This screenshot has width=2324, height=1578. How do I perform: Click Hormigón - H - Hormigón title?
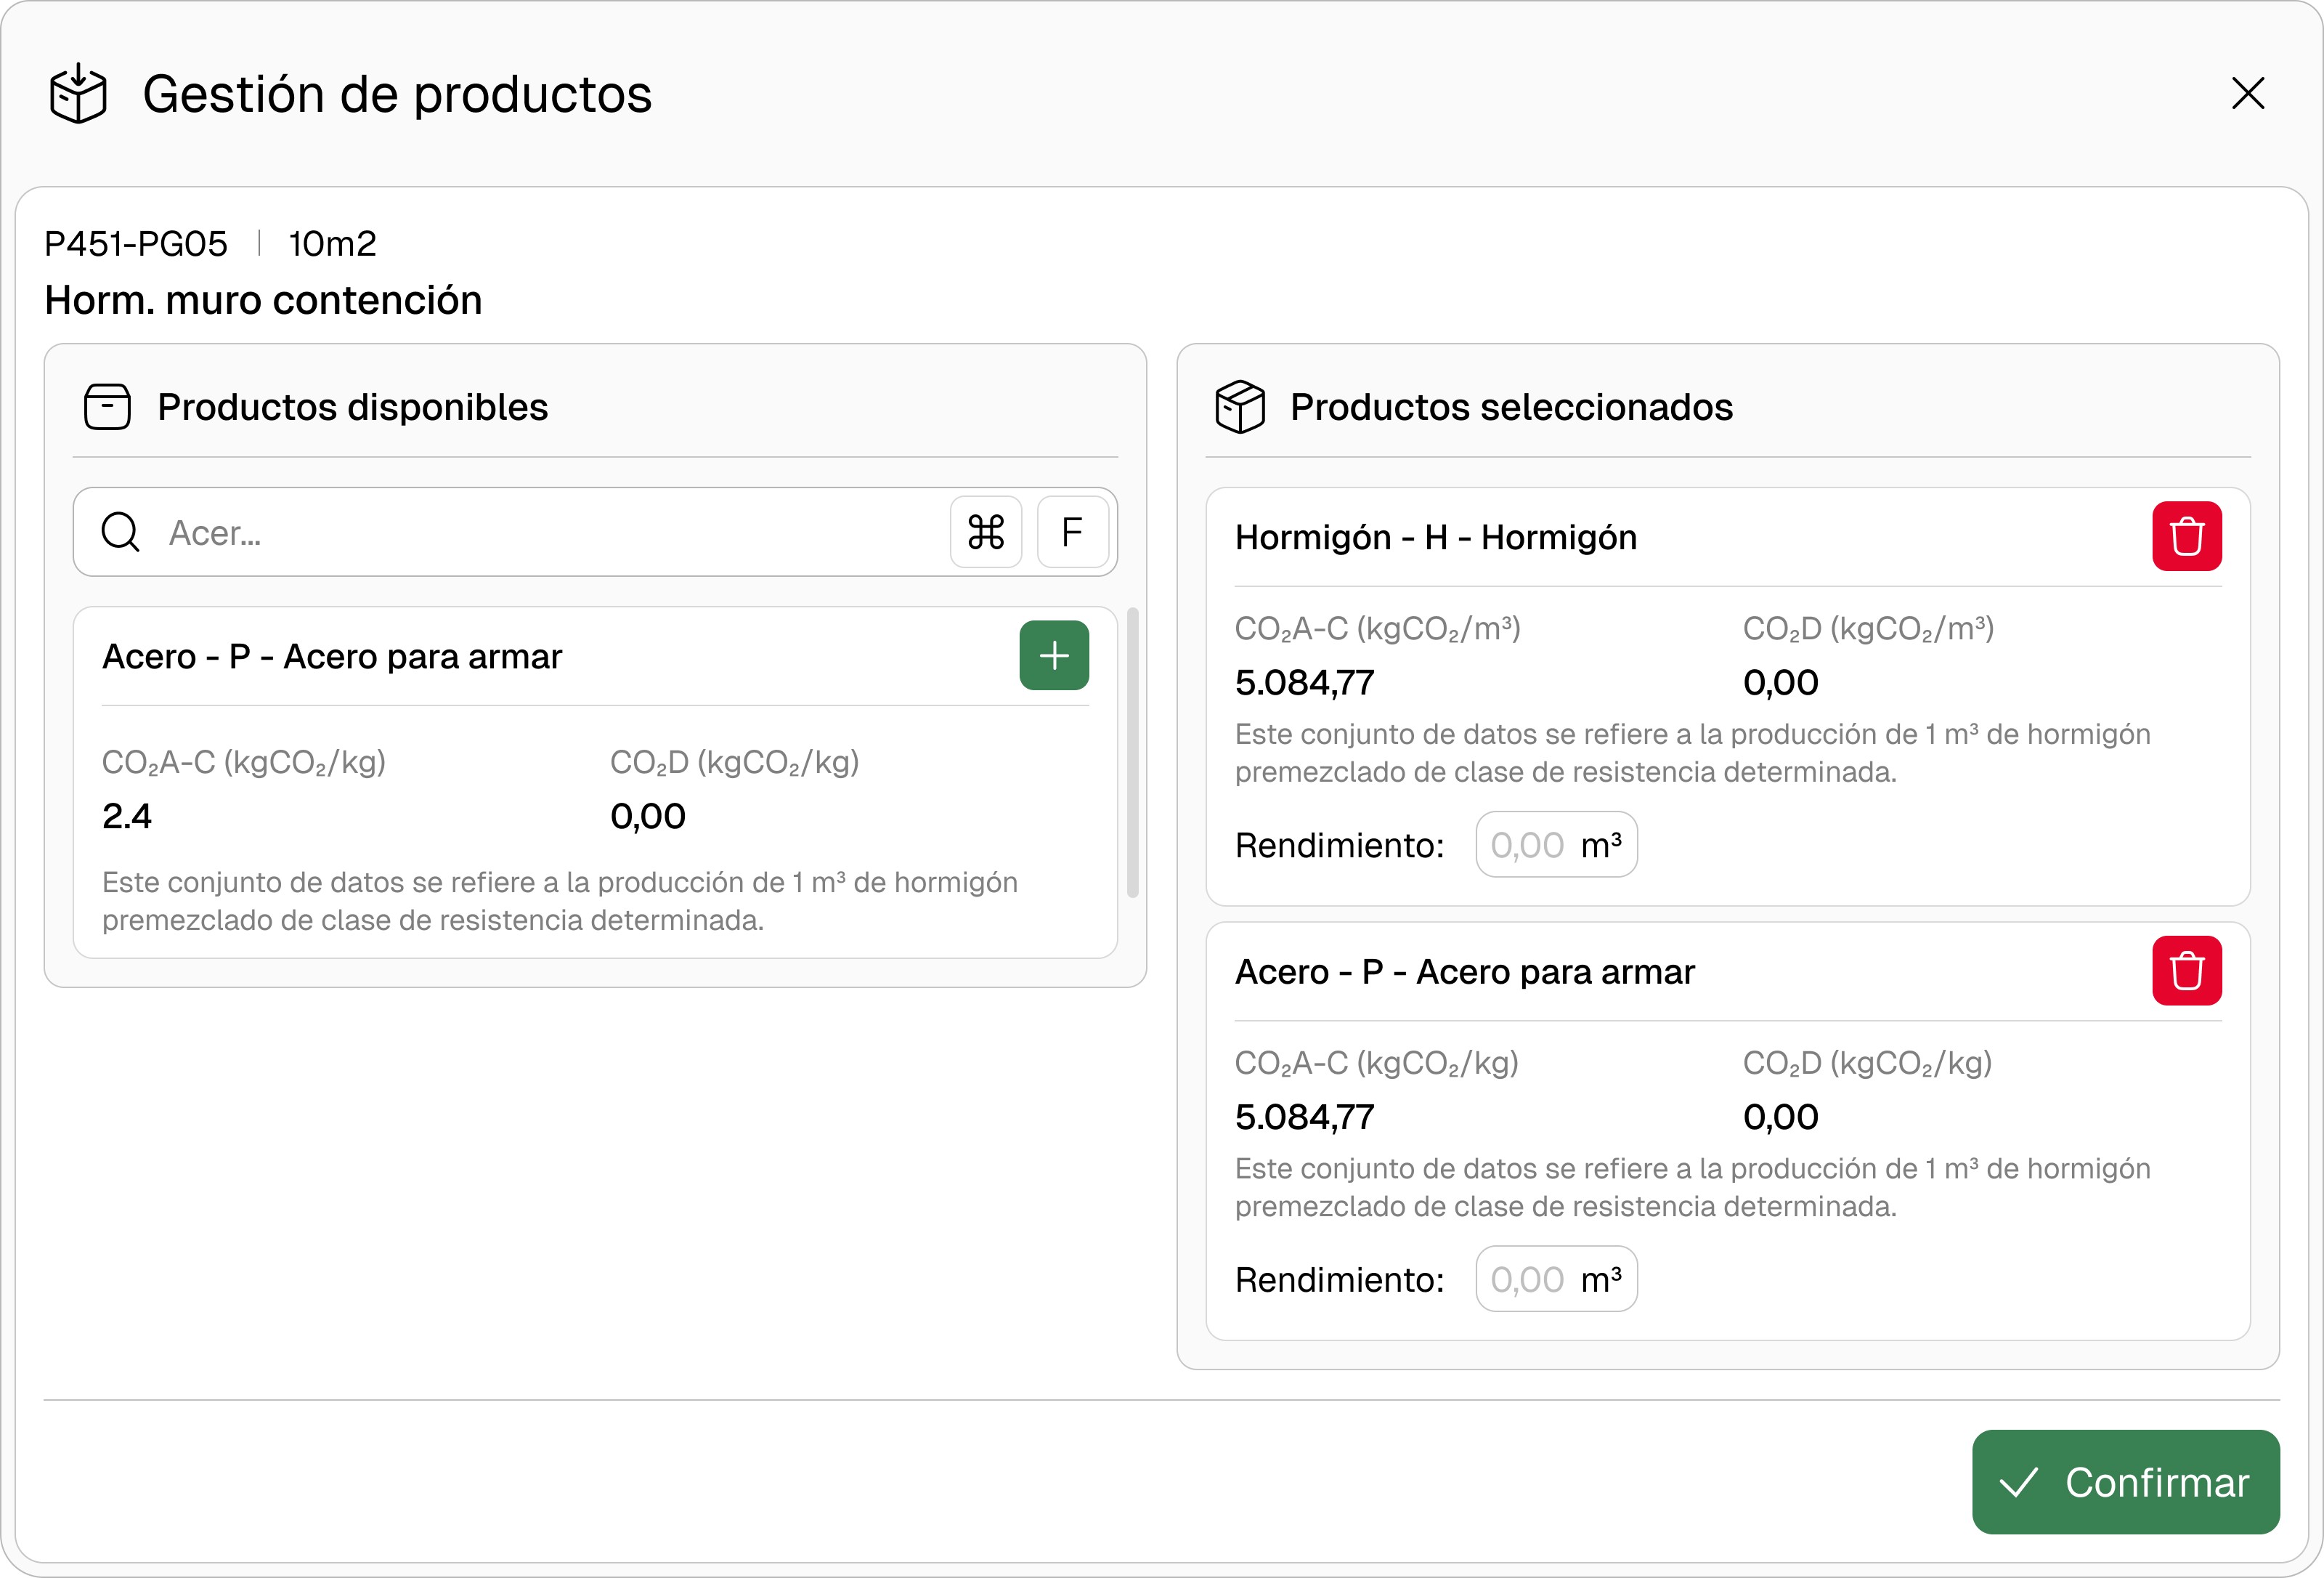coord(1436,538)
